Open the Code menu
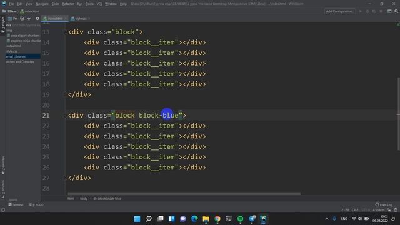This screenshot has height=225, width=400. point(56,4)
